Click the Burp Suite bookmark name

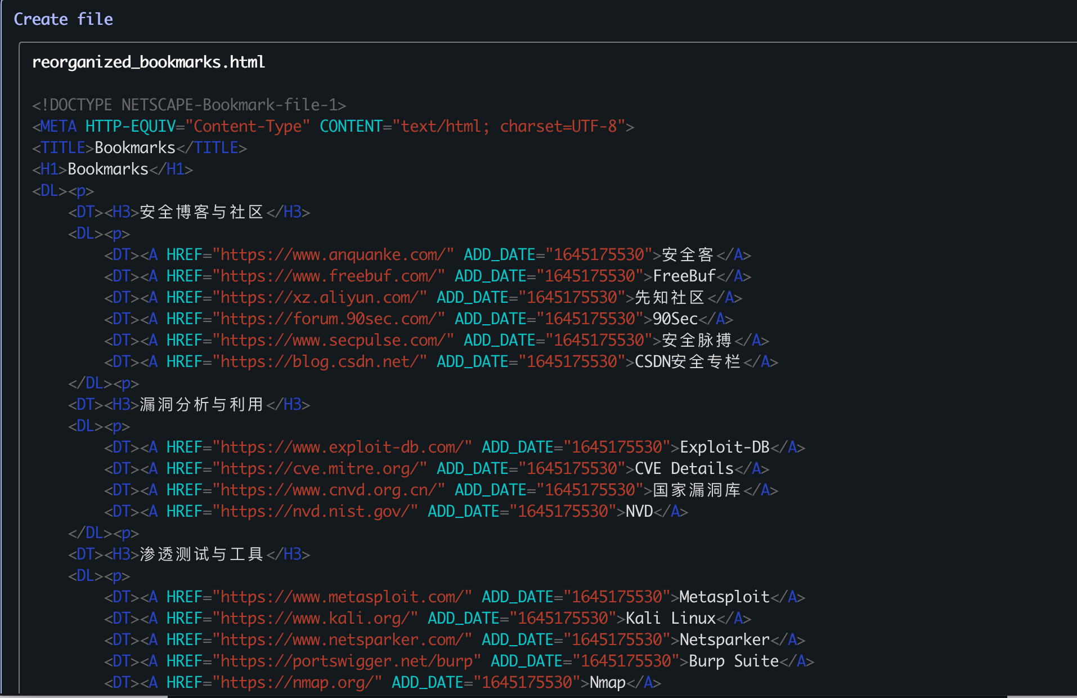pyautogui.click(x=734, y=661)
